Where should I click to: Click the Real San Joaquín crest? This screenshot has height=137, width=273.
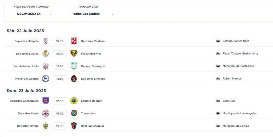[x=74, y=126]
